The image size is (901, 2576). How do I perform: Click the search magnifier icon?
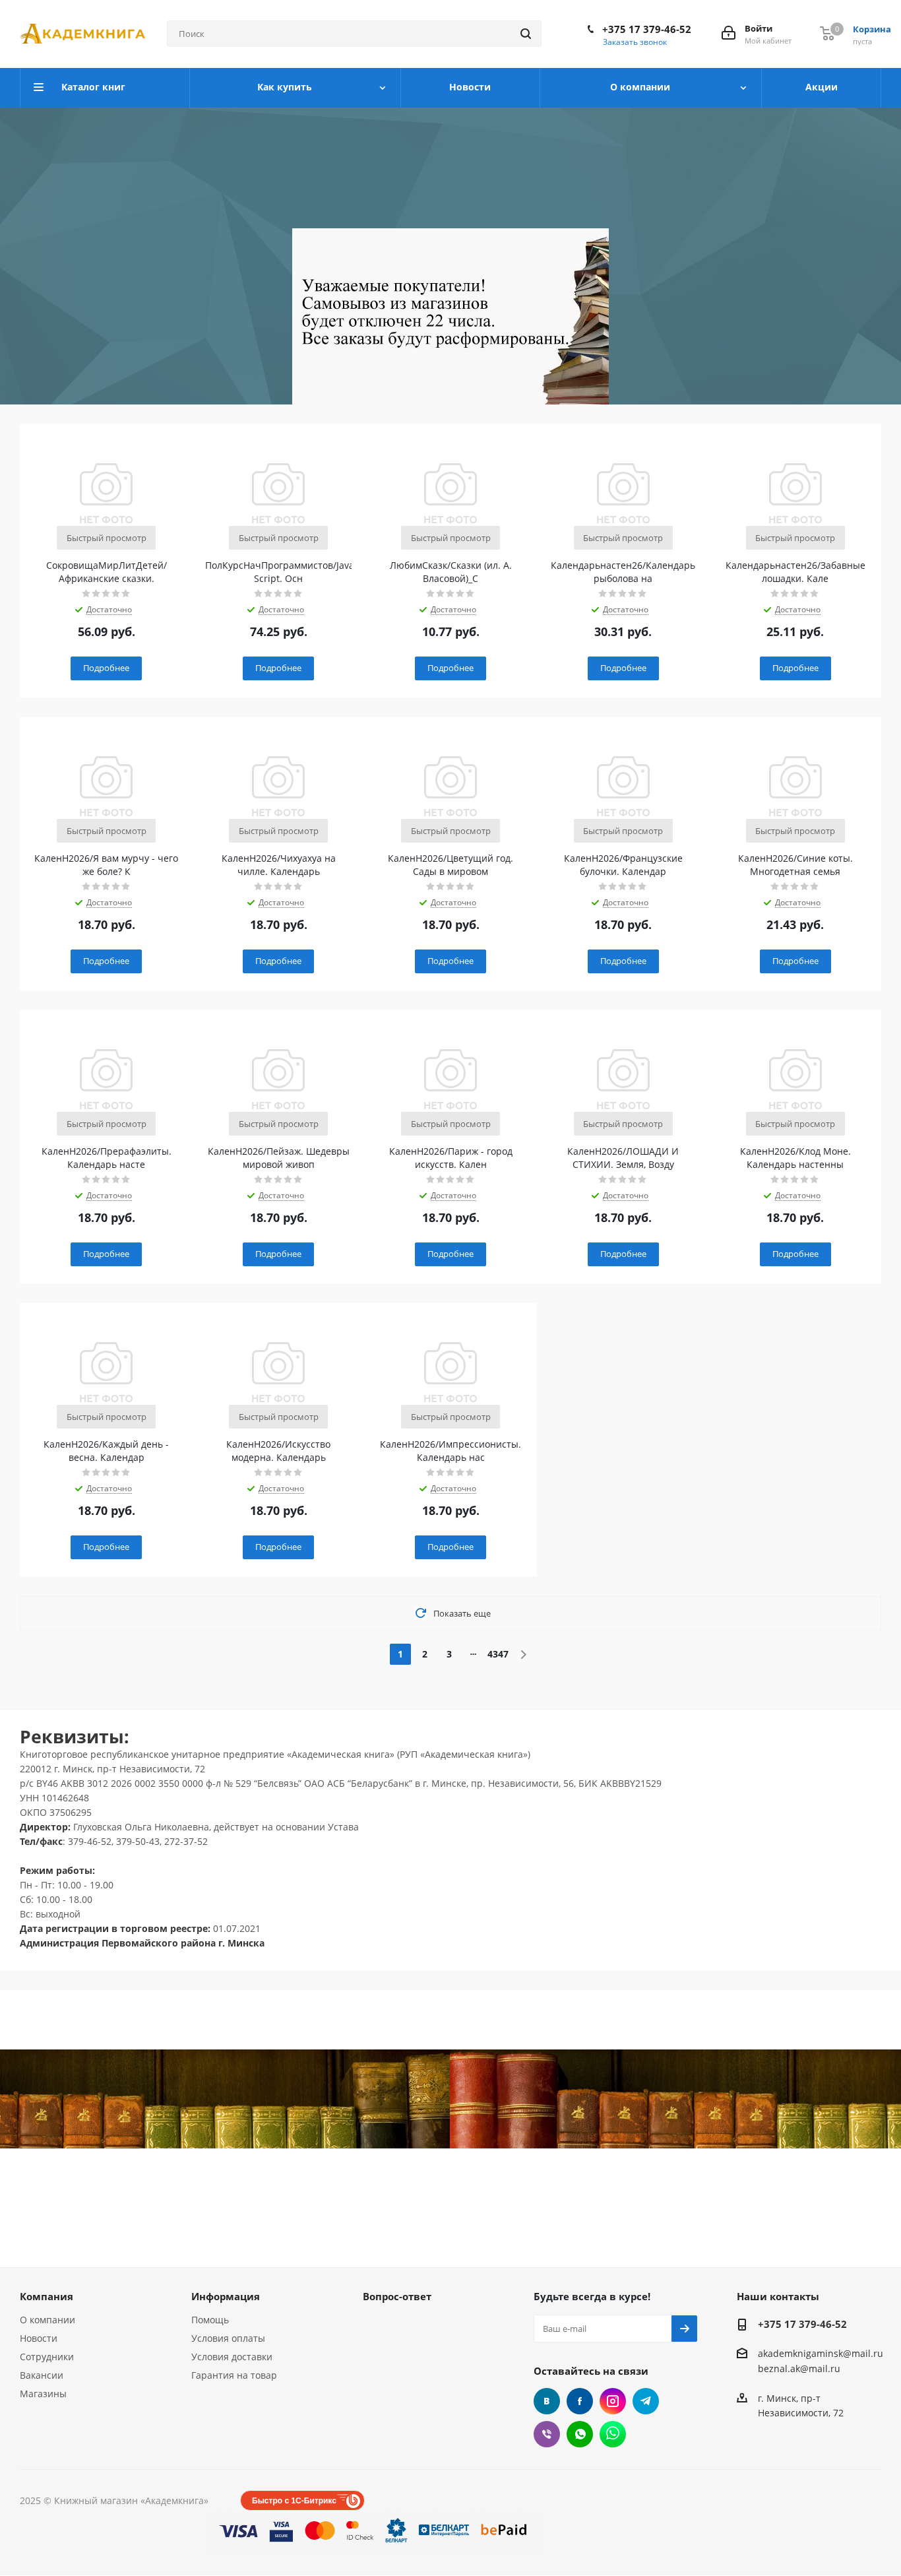pyautogui.click(x=525, y=34)
